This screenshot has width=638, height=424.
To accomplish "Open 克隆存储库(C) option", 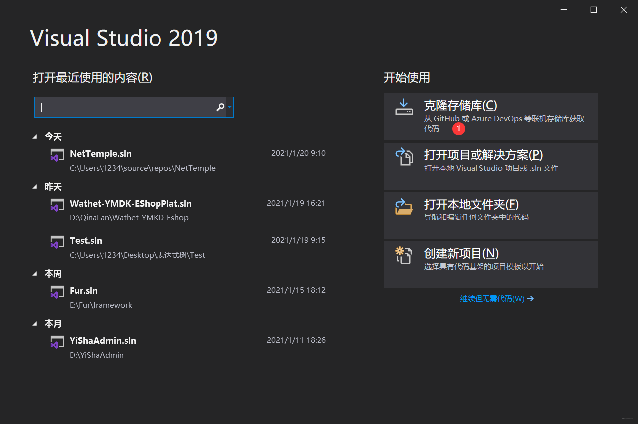I will [x=490, y=117].
